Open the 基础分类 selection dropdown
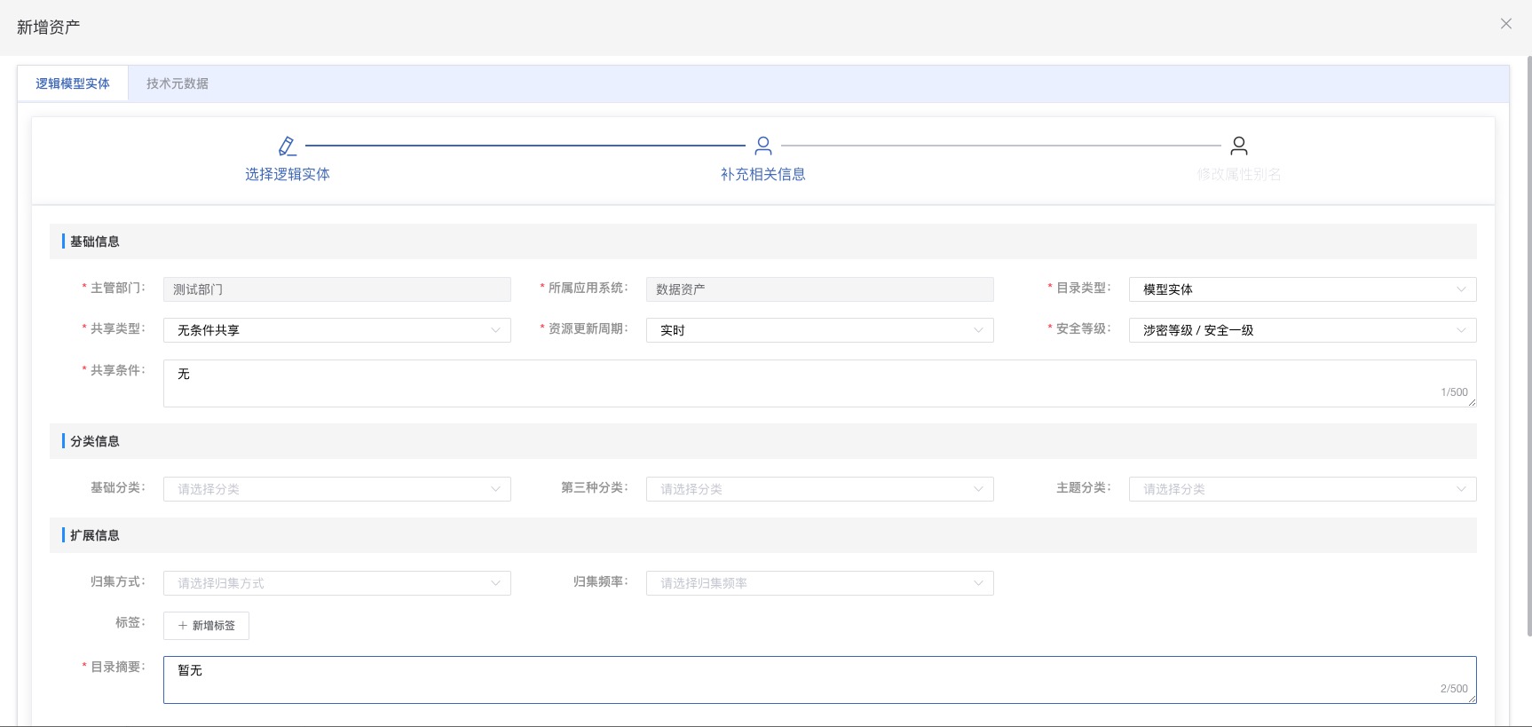The width and height of the screenshot is (1532, 727). (x=336, y=489)
